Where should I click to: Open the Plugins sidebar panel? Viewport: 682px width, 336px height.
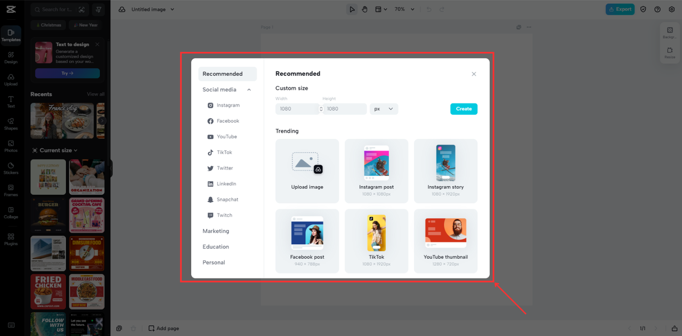(x=11, y=239)
